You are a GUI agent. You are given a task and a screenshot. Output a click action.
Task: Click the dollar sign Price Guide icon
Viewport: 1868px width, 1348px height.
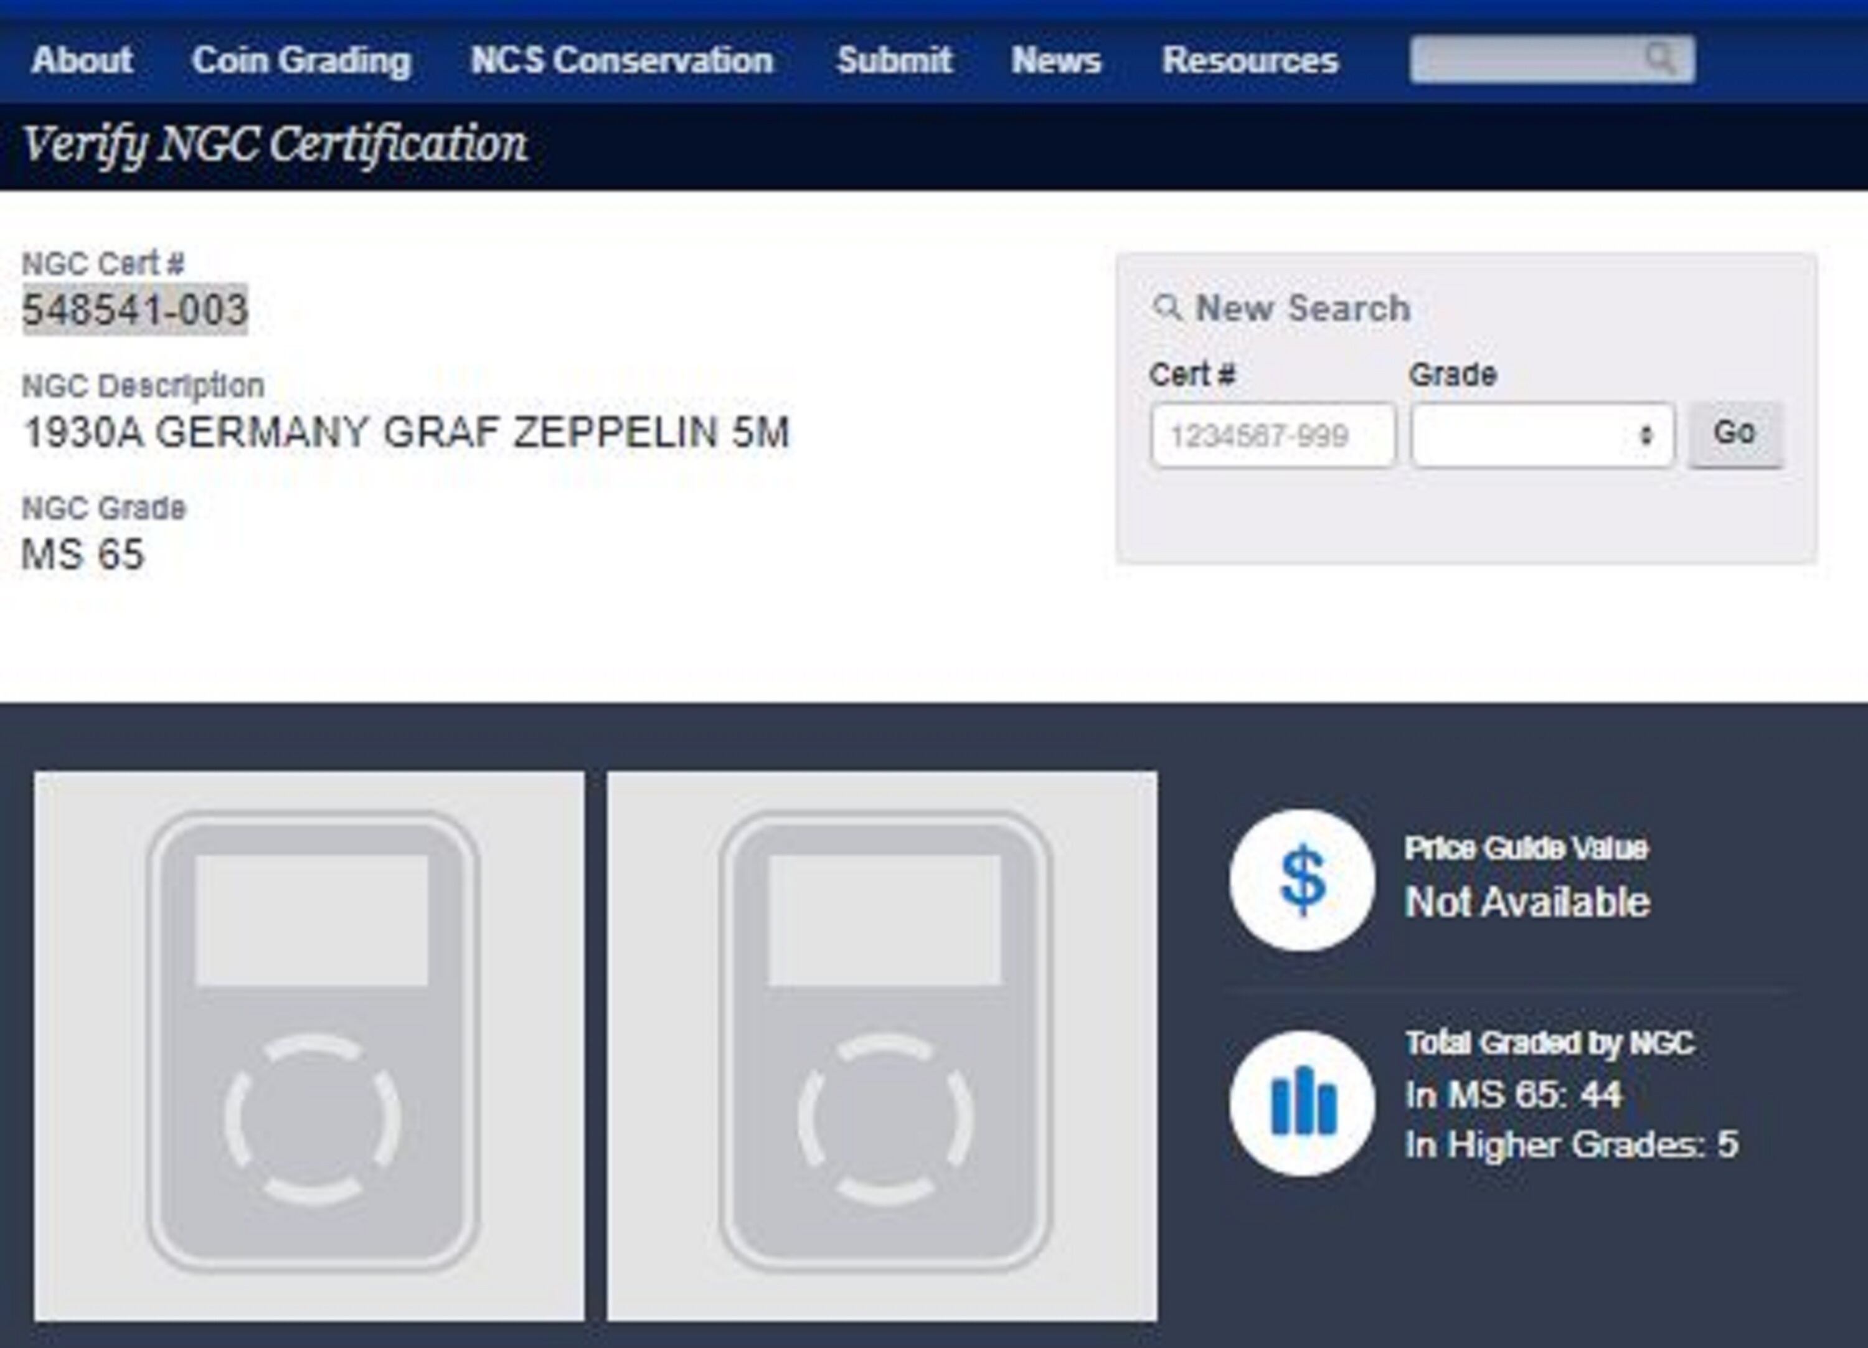(x=1302, y=880)
